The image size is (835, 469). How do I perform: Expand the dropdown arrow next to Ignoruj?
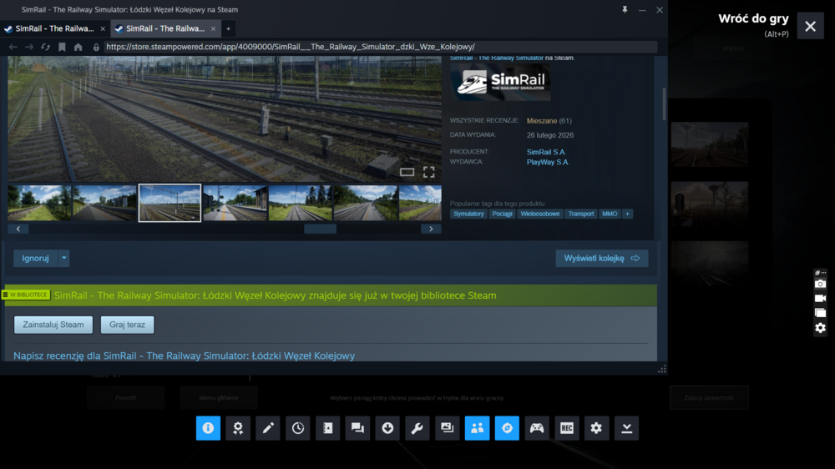[x=64, y=259]
